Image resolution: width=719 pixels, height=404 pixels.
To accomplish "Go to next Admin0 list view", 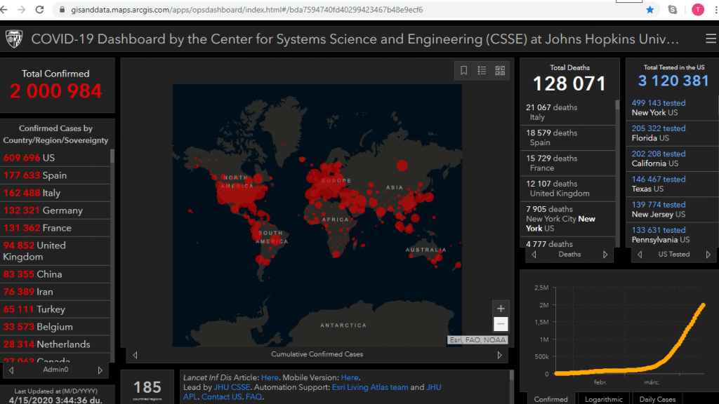I will 100,370.
